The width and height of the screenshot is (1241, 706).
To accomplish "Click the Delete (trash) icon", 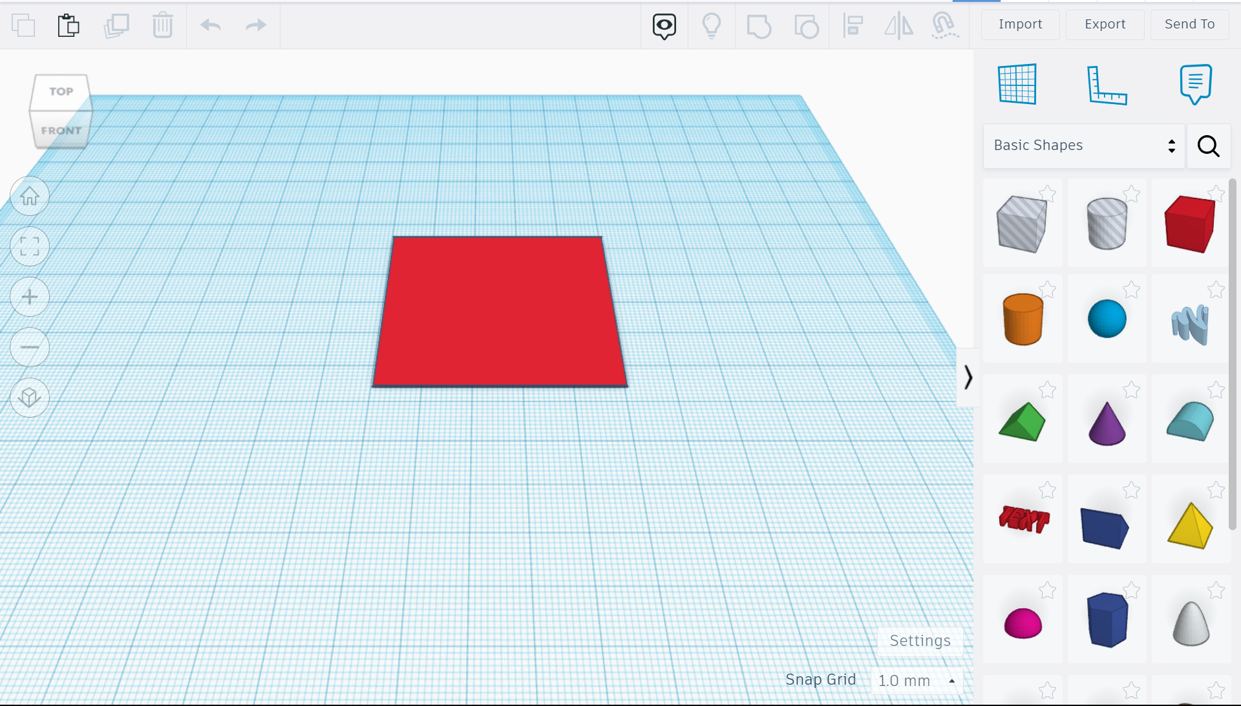I will pos(163,26).
